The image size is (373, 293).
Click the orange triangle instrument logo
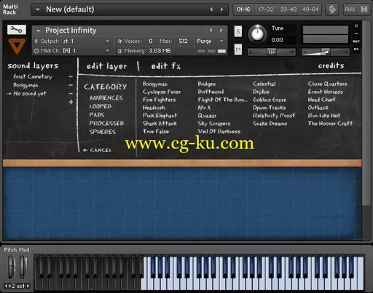[17, 47]
